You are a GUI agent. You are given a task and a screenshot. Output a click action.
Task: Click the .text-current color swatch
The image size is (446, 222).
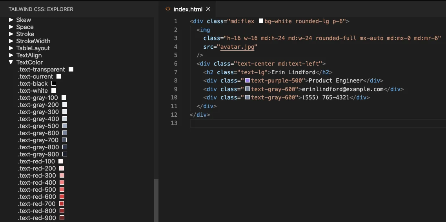pos(59,76)
